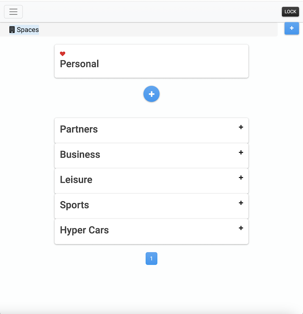Click the Personal heading text

point(79,64)
